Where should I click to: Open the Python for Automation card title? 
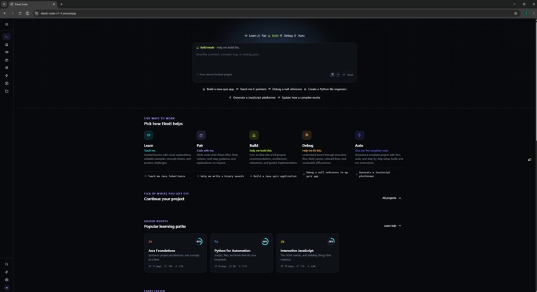[x=233, y=251]
